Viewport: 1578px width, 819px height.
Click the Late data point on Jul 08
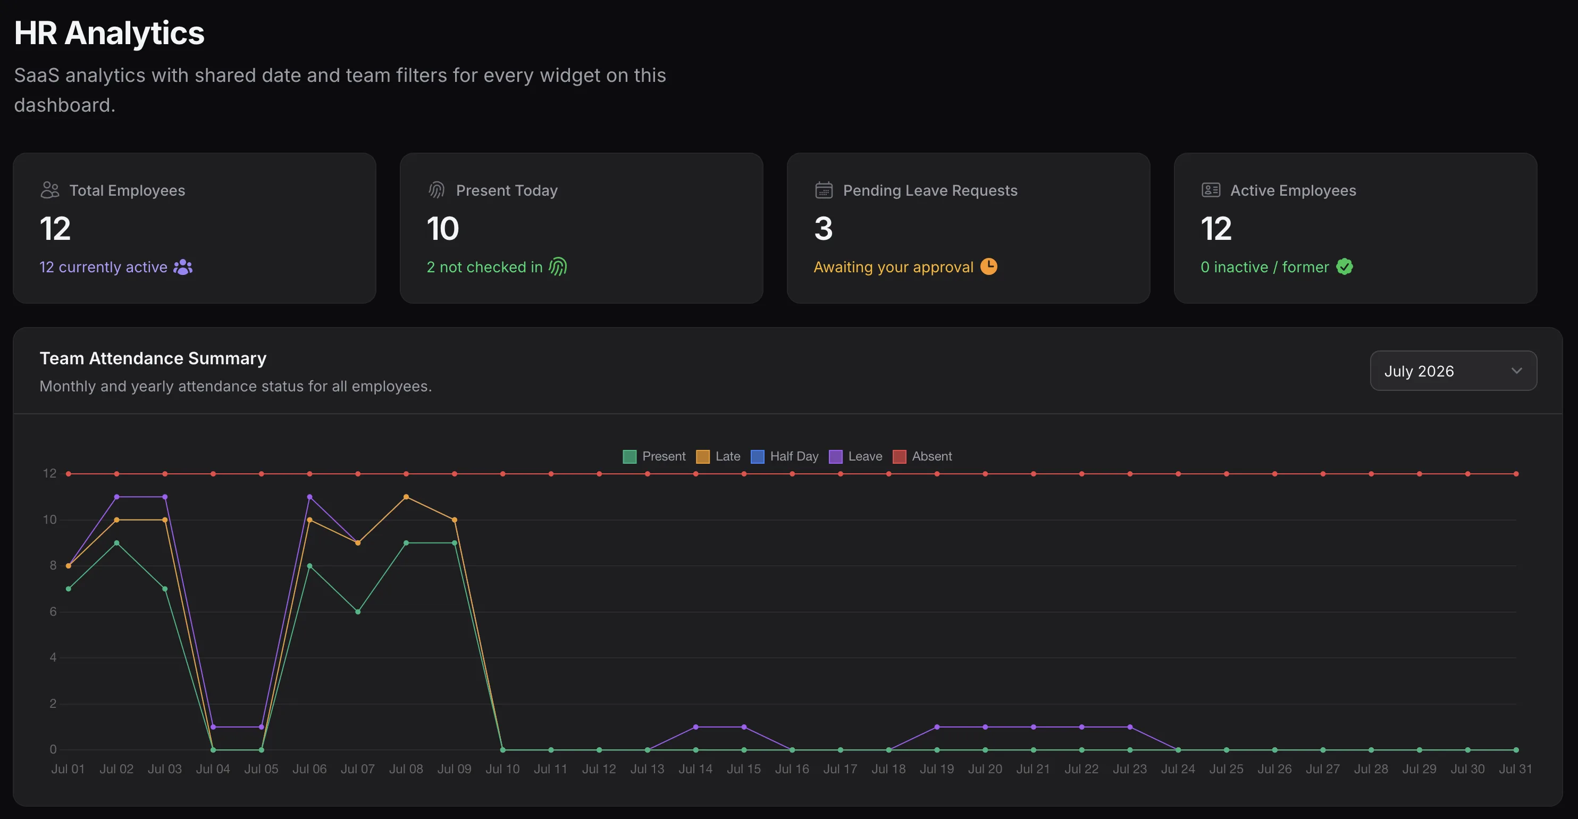tap(406, 497)
